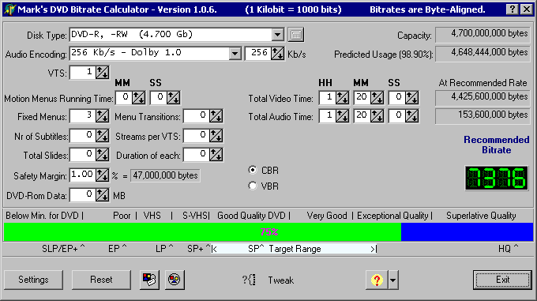Click the Recommended Bitrate 7376 display
537x301 pixels.
pos(496,178)
